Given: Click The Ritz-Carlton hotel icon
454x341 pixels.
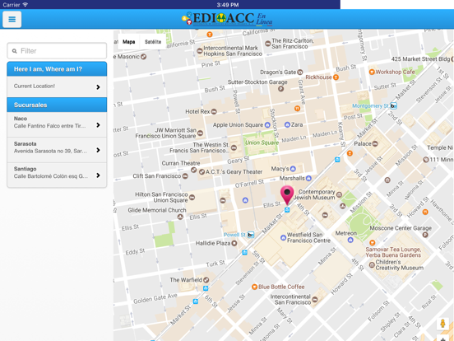Looking at the screenshot, I should 268,44.
